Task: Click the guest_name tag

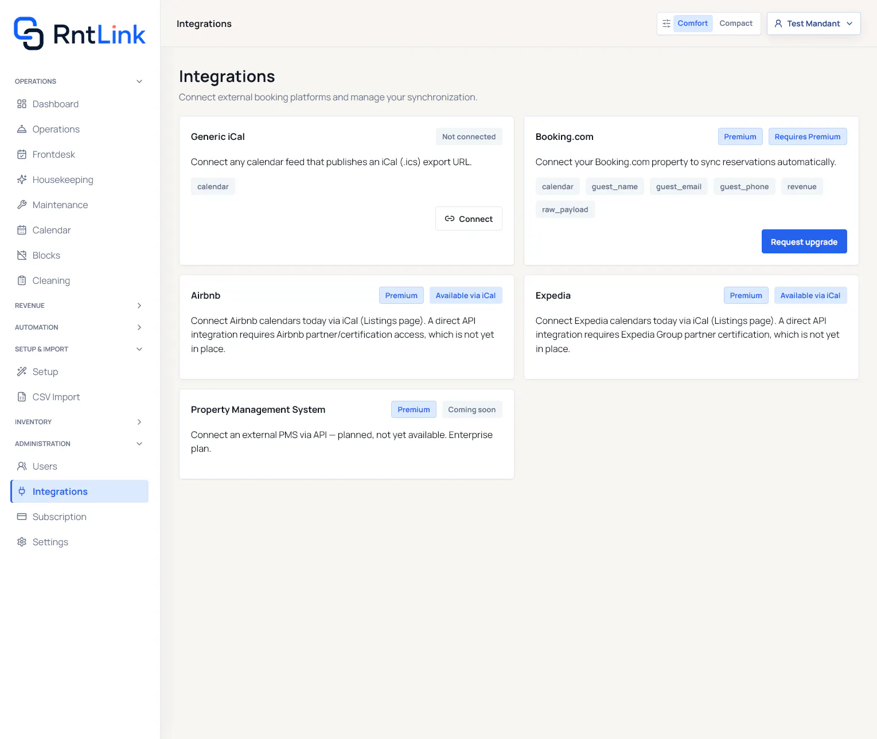Action: point(615,186)
